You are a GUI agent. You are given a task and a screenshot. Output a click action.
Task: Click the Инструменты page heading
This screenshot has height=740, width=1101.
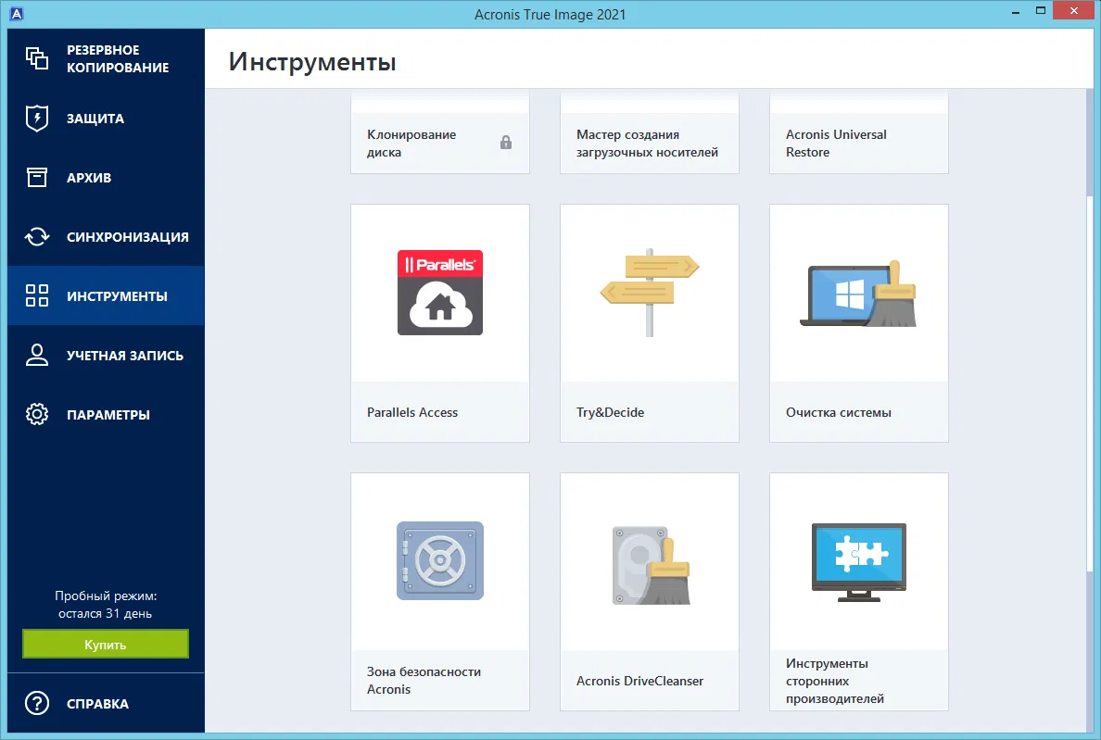point(311,61)
